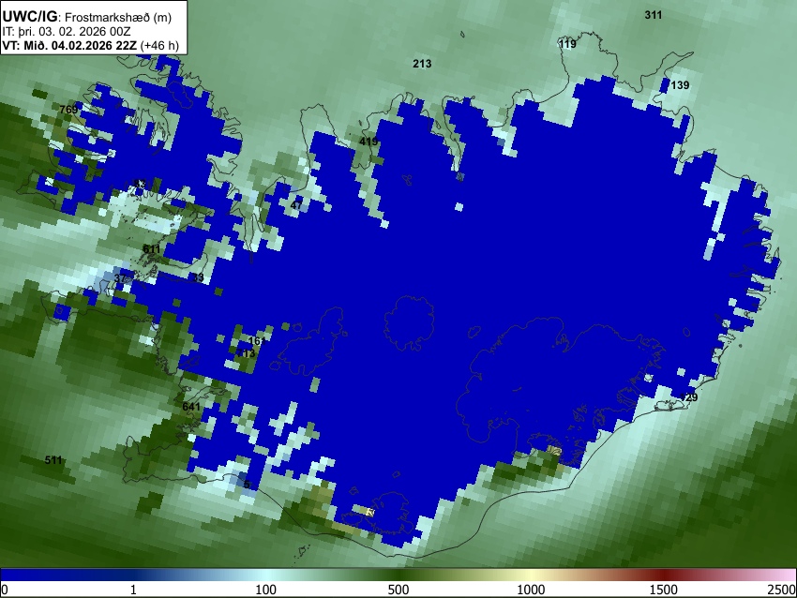Click the map value 511
This screenshot has height=598, width=797.
[x=53, y=460]
